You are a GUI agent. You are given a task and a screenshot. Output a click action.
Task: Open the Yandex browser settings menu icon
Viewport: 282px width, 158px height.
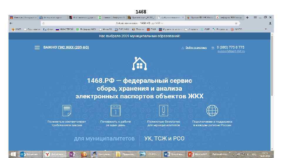tap(255, 17)
